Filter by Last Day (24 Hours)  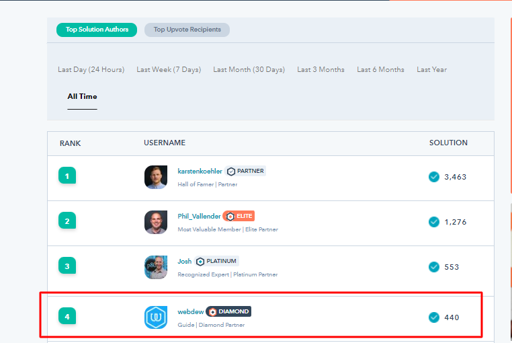91,70
